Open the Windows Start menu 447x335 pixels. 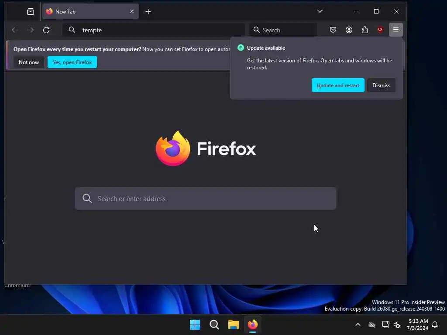[x=195, y=325]
